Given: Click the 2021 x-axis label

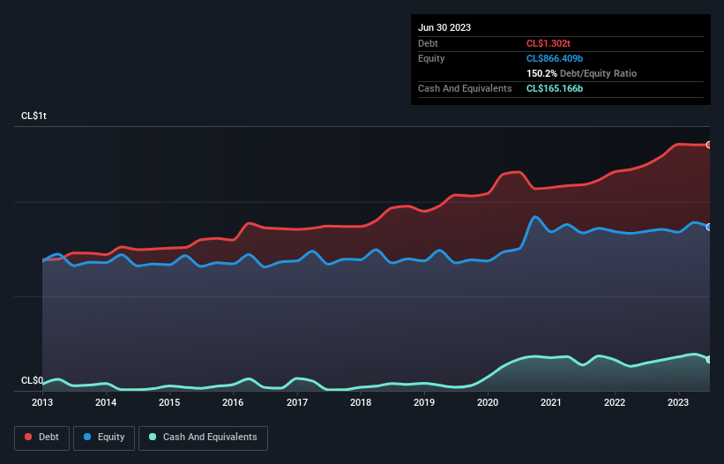Looking at the screenshot, I should point(551,402).
